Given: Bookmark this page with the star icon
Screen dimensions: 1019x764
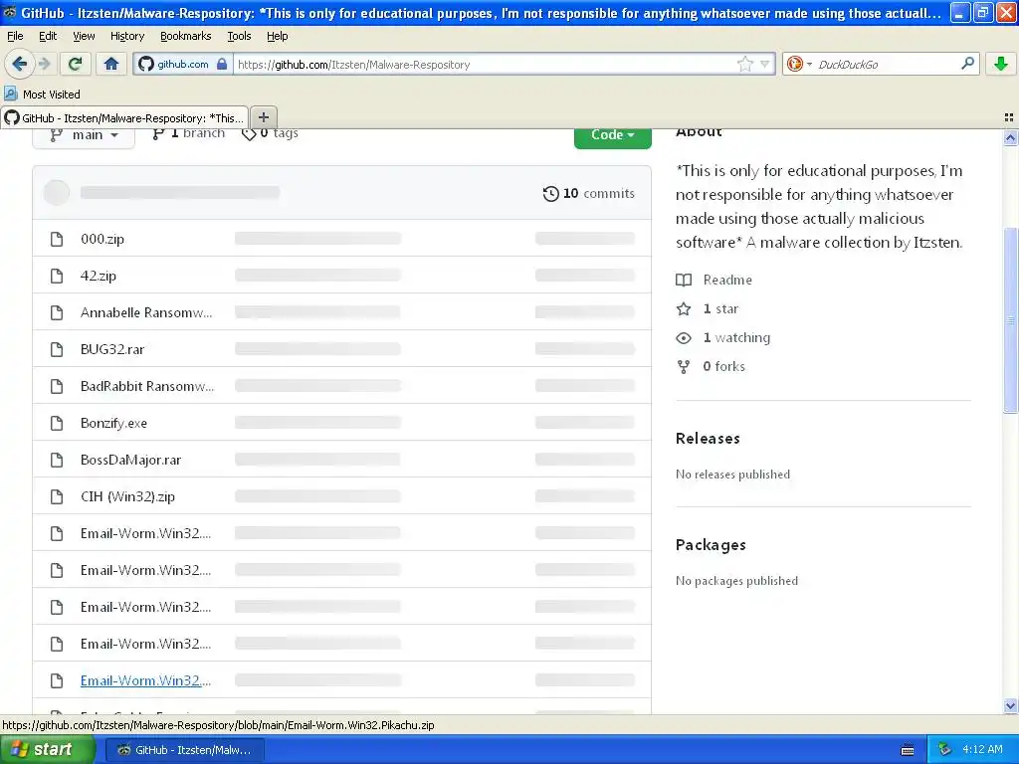Looking at the screenshot, I should click(x=744, y=64).
